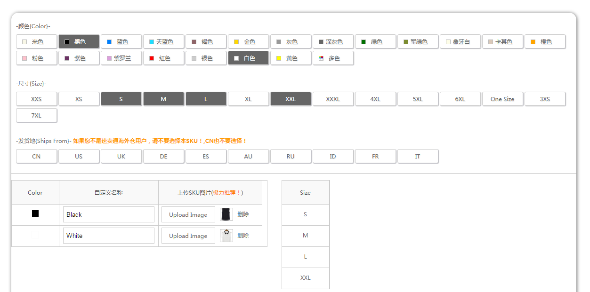Delete the Black SKU image
The image size is (590, 292).
[243, 214]
